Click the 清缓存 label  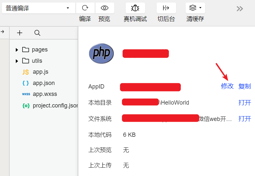coord(195,19)
